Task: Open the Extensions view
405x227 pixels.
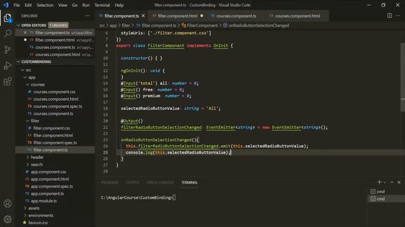Action: coord(8,81)
